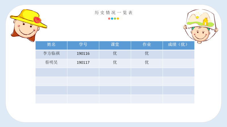Click the name cell 李方临祺
The image size is (227, 127).
[x=51, y=54]
